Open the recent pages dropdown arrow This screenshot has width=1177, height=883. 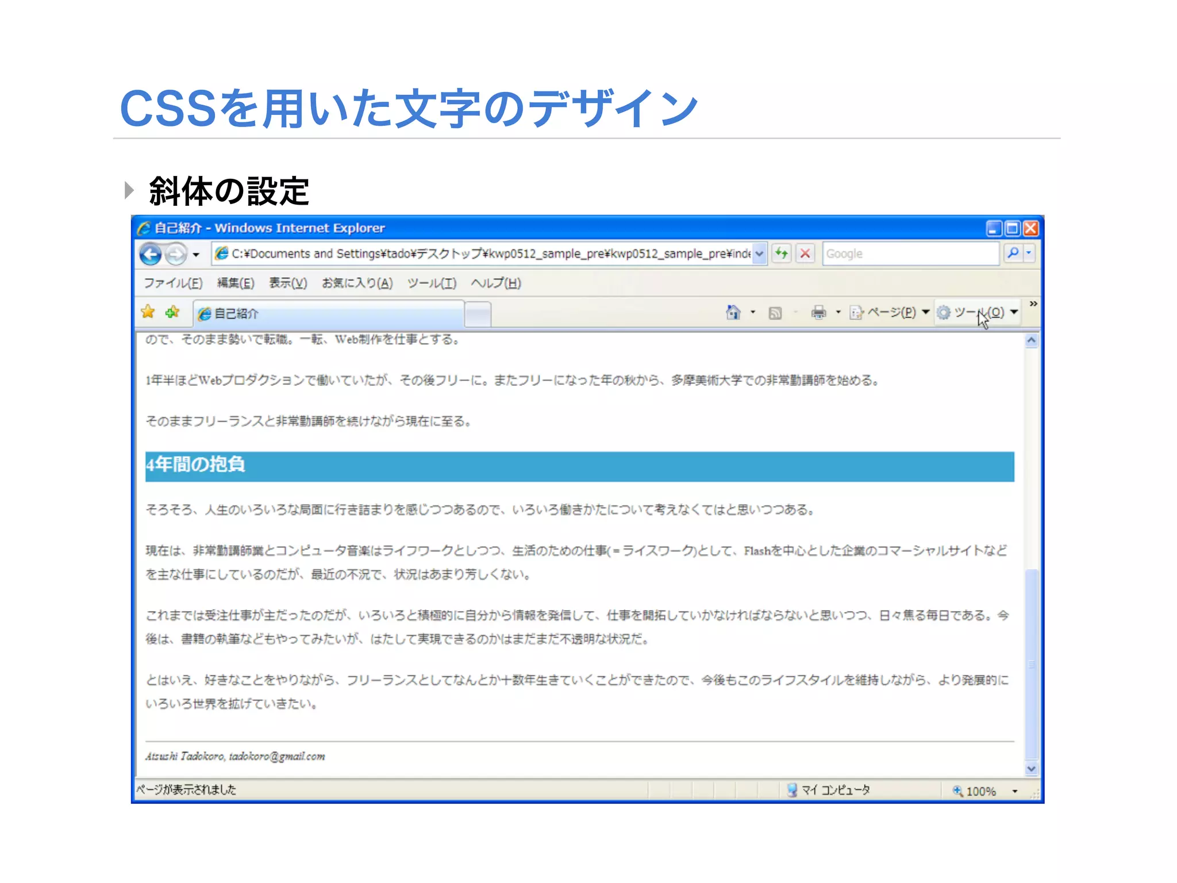pos(196,255)
